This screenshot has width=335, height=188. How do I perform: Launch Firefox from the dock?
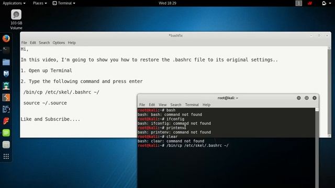pos(6,39)
